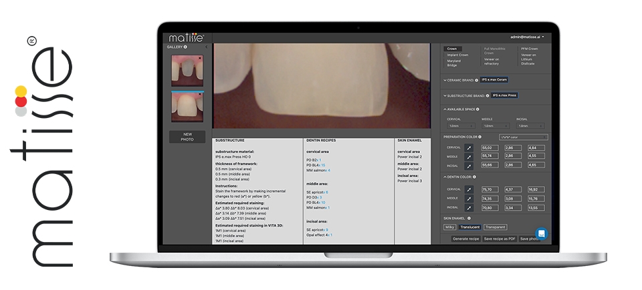The image size is (642, 290).
Task: Edit preparation middle value 55,74
Action: [490, 156]
